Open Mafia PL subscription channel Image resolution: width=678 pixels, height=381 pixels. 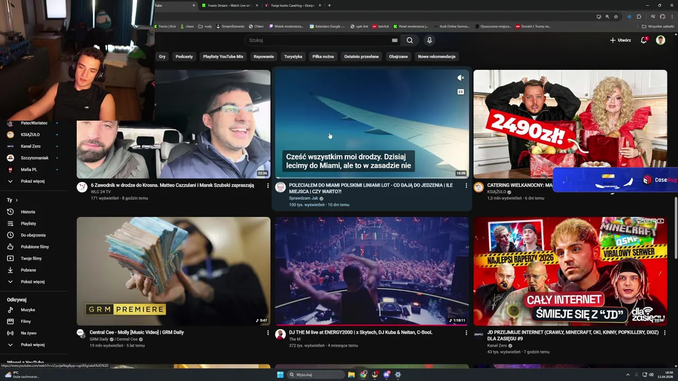29,169
